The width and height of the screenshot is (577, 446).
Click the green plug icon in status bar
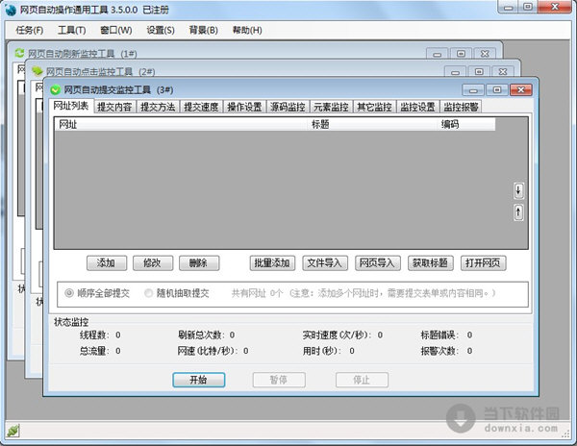pyautogui.click(x=13, y=431)
